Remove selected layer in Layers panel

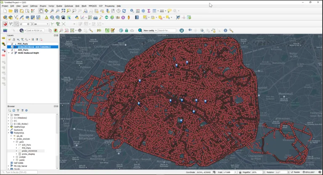click(x=41, y=39)
